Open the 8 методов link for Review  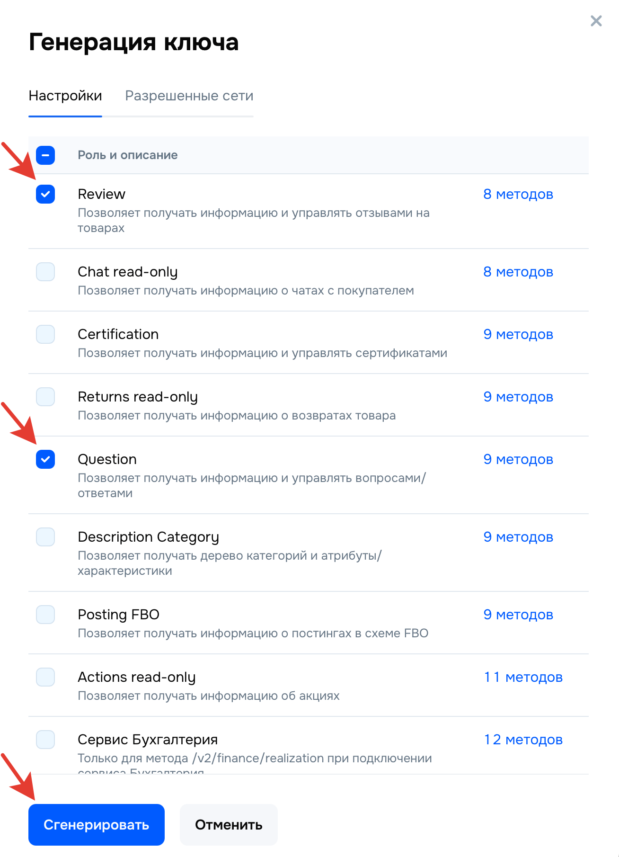tap(518, 194)
